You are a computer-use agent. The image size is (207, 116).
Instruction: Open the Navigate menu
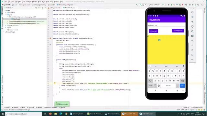click(x=18, y=2)
